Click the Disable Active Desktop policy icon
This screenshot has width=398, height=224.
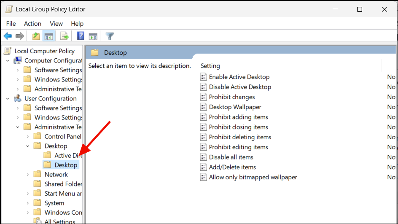tap(203, 87)
